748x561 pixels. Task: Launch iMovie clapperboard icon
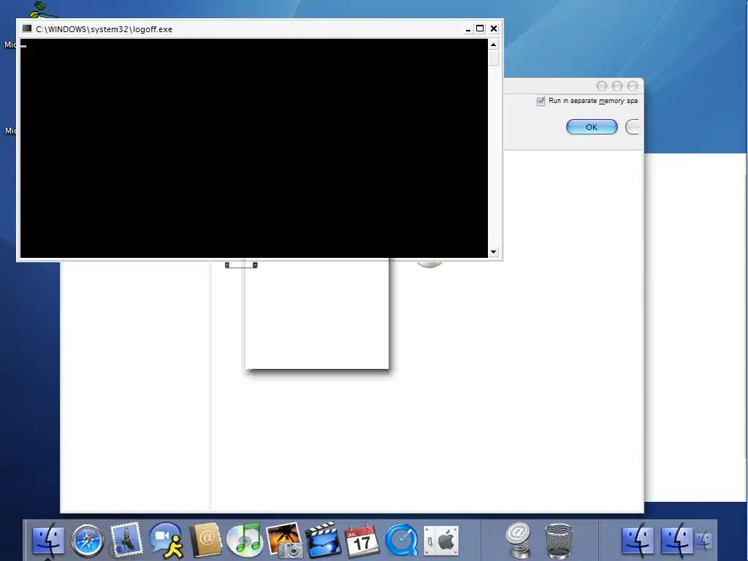[x=324, y=541]
